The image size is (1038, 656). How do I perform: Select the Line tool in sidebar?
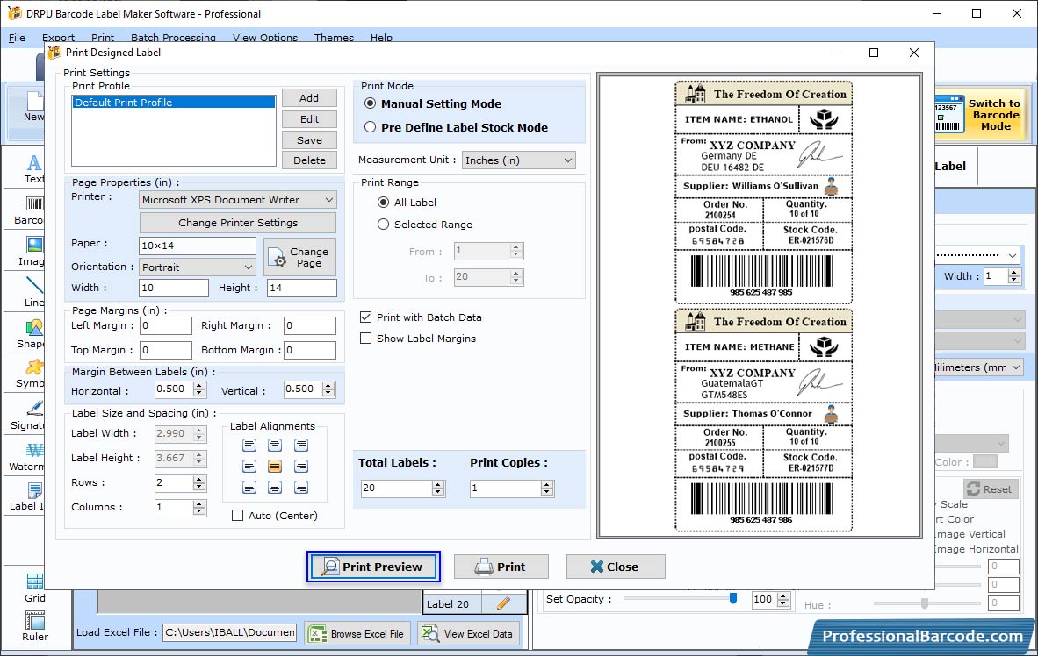34,292
